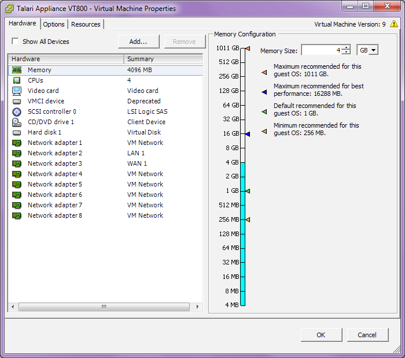Decrease memory size with the down spinner
Image resolution: width=405 pixels, height=358 pixels.
346,52
